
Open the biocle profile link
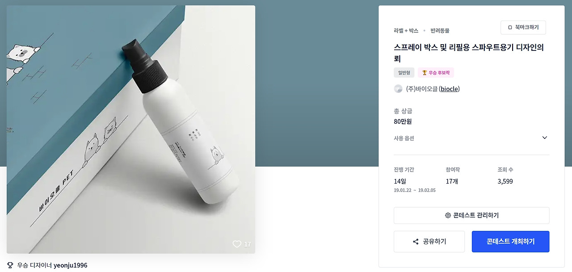click(449, 89)
